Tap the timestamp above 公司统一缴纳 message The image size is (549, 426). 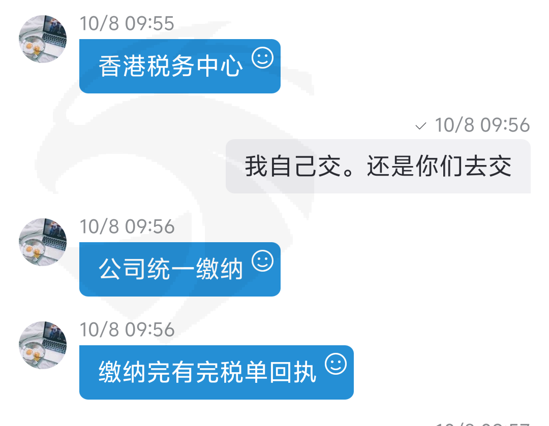(x=127, y=226)
